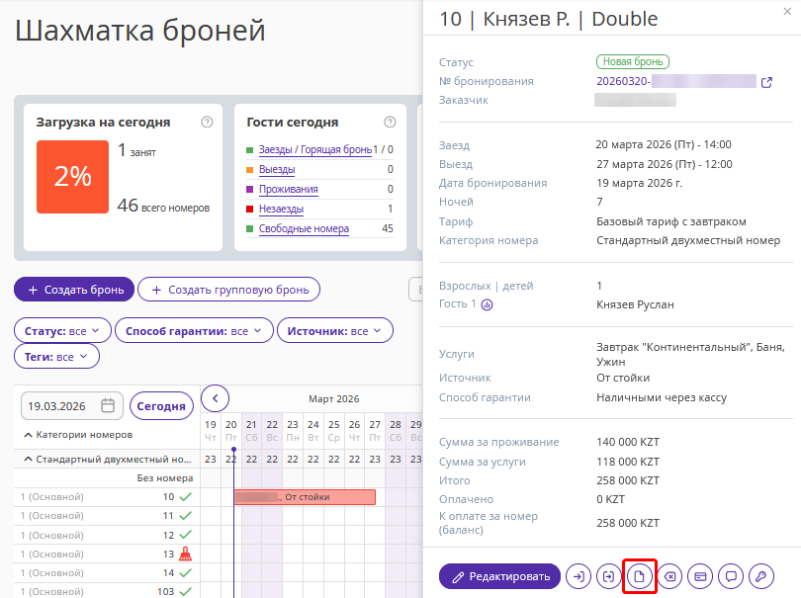The height and width of the screenshot is (598, 801).
Task: Click the document page icon button
Action: point(639,576)
